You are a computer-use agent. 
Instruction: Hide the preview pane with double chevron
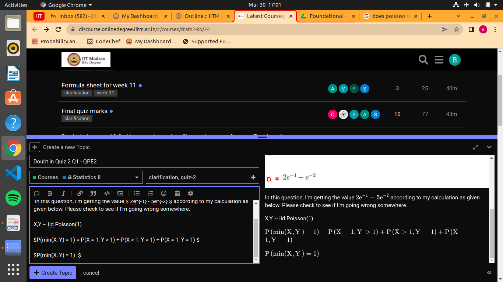click(489, 273)
